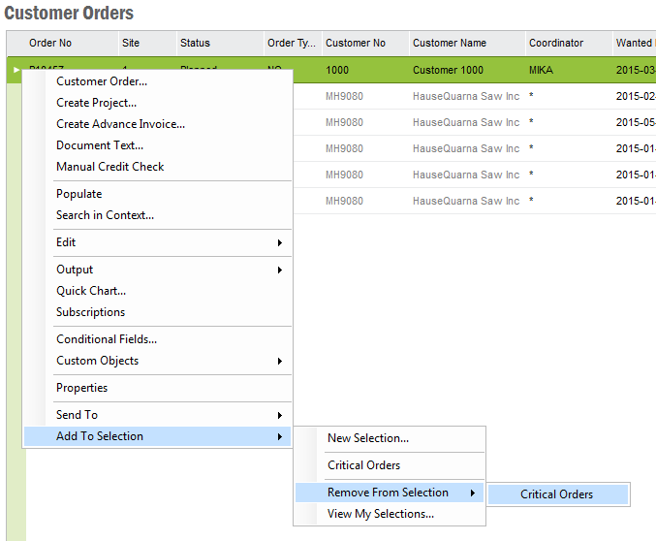Click Populate in context menu
Image resolution: width=656 pixels, height=541 pixels.
78,194
